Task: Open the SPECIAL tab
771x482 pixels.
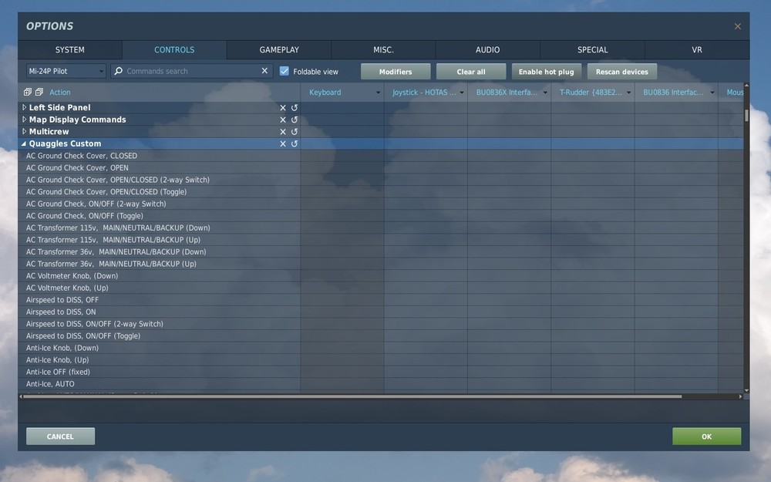Action: click(x=592, y=49)
